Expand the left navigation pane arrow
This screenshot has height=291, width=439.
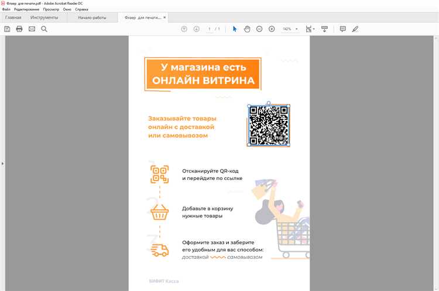2,164
